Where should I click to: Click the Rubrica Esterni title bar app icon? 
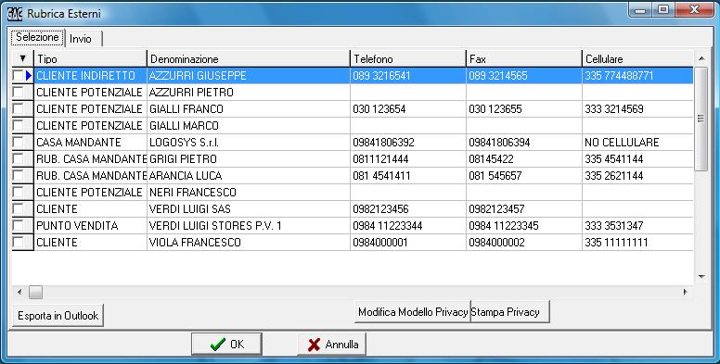[x=15, y=14]
